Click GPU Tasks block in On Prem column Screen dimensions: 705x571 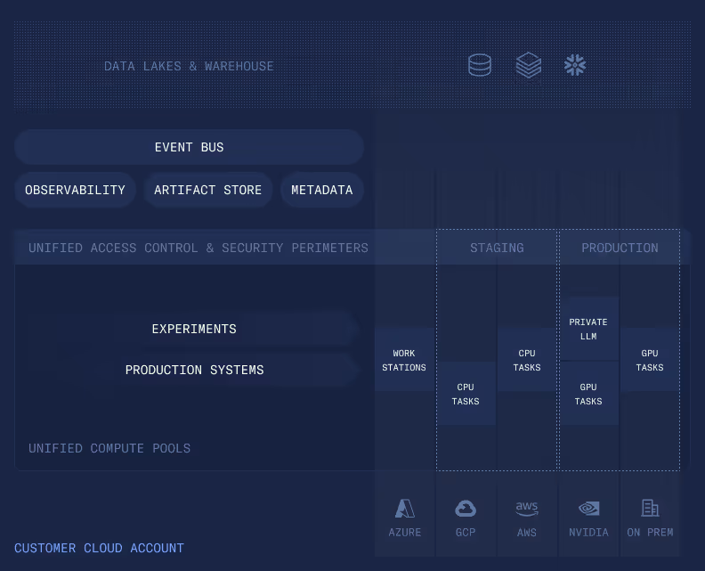650,360
